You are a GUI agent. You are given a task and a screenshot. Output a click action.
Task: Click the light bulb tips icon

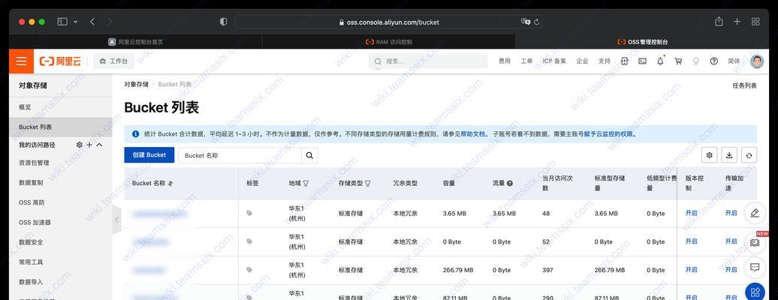tap(695, 61)
